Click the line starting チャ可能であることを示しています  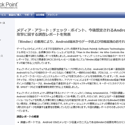pyautogui.click(x=34, y=63)
